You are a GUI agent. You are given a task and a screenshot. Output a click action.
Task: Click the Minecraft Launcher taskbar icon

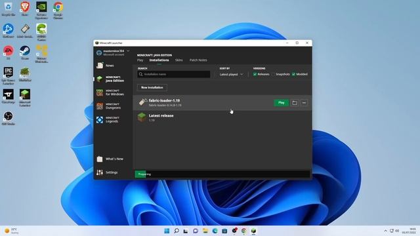[253, 231]
